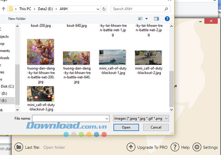Click the blue dialog help icon
This screenshot has height=155, width=221.
[167, 19]
